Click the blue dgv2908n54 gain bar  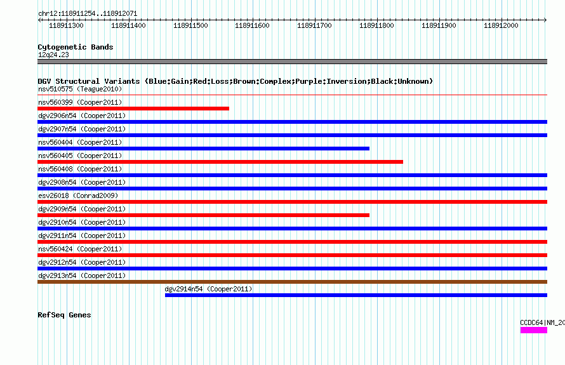pyautogui.click(x=292, y=189)
